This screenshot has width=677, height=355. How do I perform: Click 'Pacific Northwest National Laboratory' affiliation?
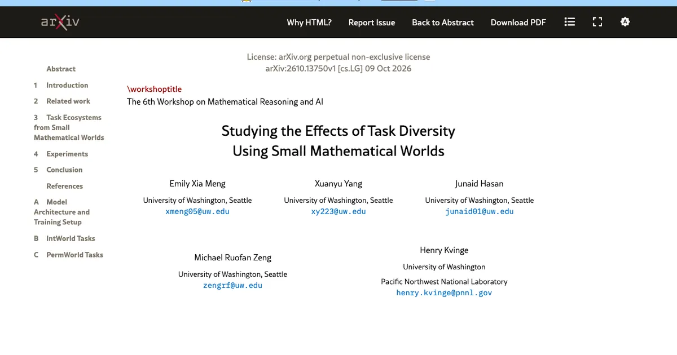point(444,282)
